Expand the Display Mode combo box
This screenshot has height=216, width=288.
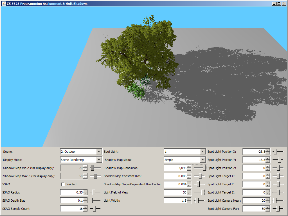(x=99, y=160)
